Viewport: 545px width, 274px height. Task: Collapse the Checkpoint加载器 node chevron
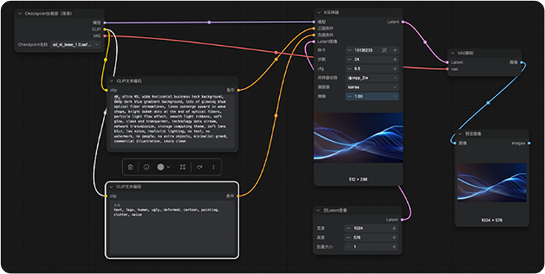(20, 13)
